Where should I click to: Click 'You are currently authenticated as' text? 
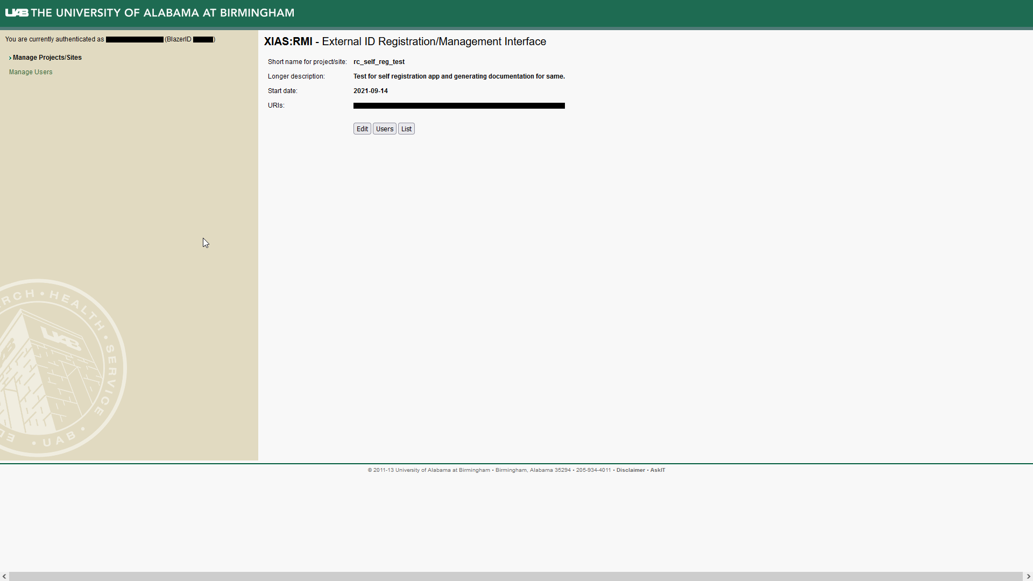click(x=54, y=39)
